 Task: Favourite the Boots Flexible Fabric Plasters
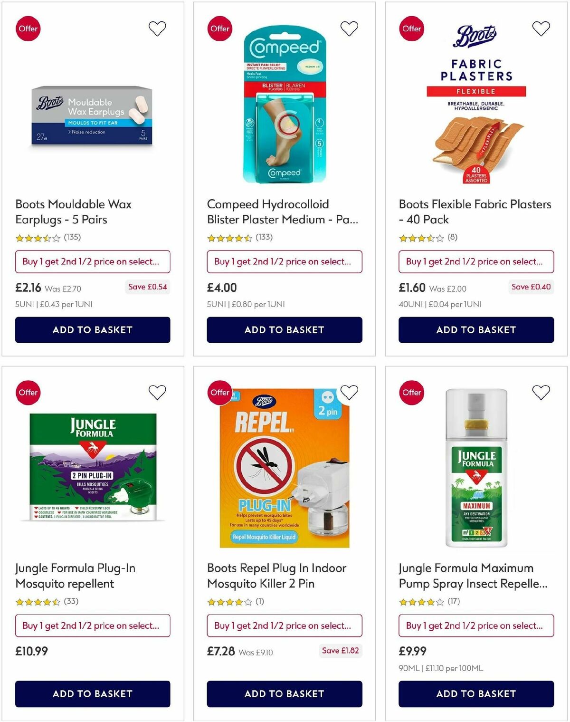click(541, 28)
